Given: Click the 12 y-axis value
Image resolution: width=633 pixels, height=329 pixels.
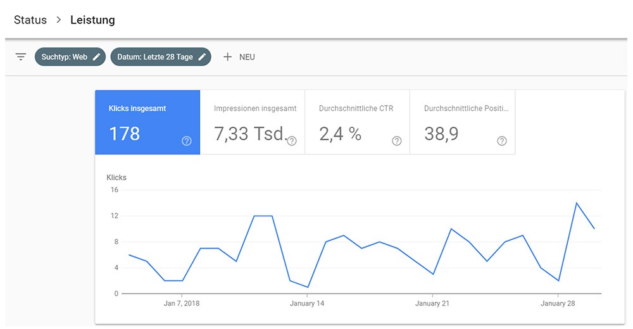Looking at the screenshot, I should point(115,216).
